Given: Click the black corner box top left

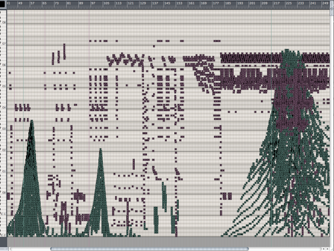Looking at the screenshot, I should 2,4.
